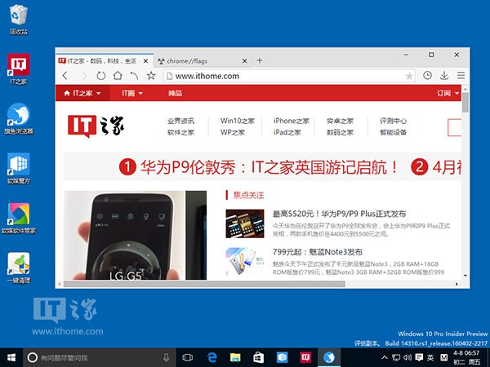Bookmark the page with the star icon

click(151, 76)
